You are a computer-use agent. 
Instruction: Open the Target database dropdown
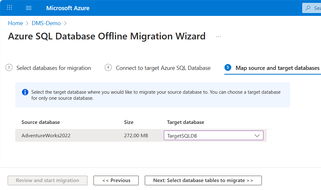coord(213,135)
